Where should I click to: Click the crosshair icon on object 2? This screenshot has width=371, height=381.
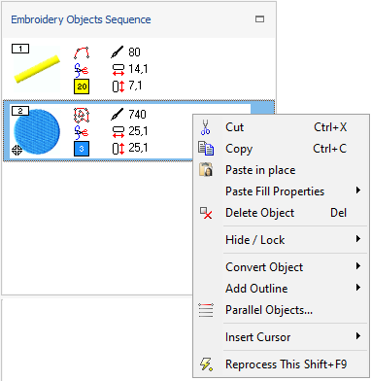(17, 151)
